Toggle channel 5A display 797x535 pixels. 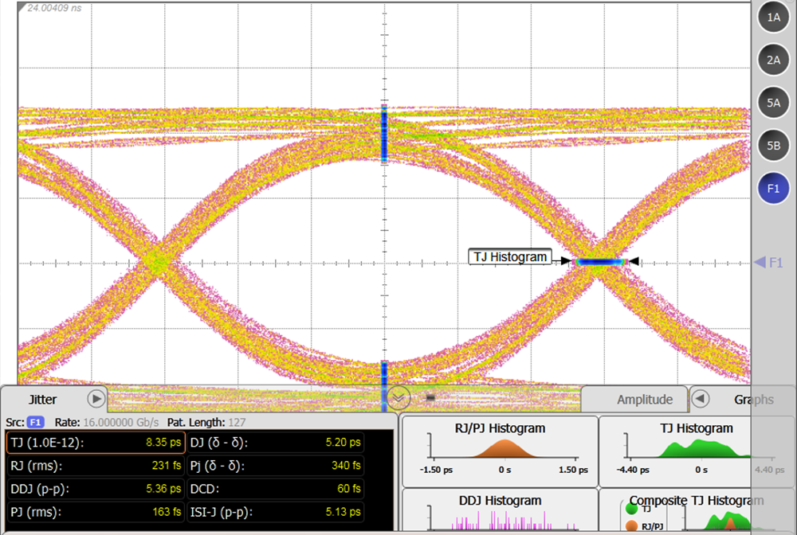[x=773, y=103]
